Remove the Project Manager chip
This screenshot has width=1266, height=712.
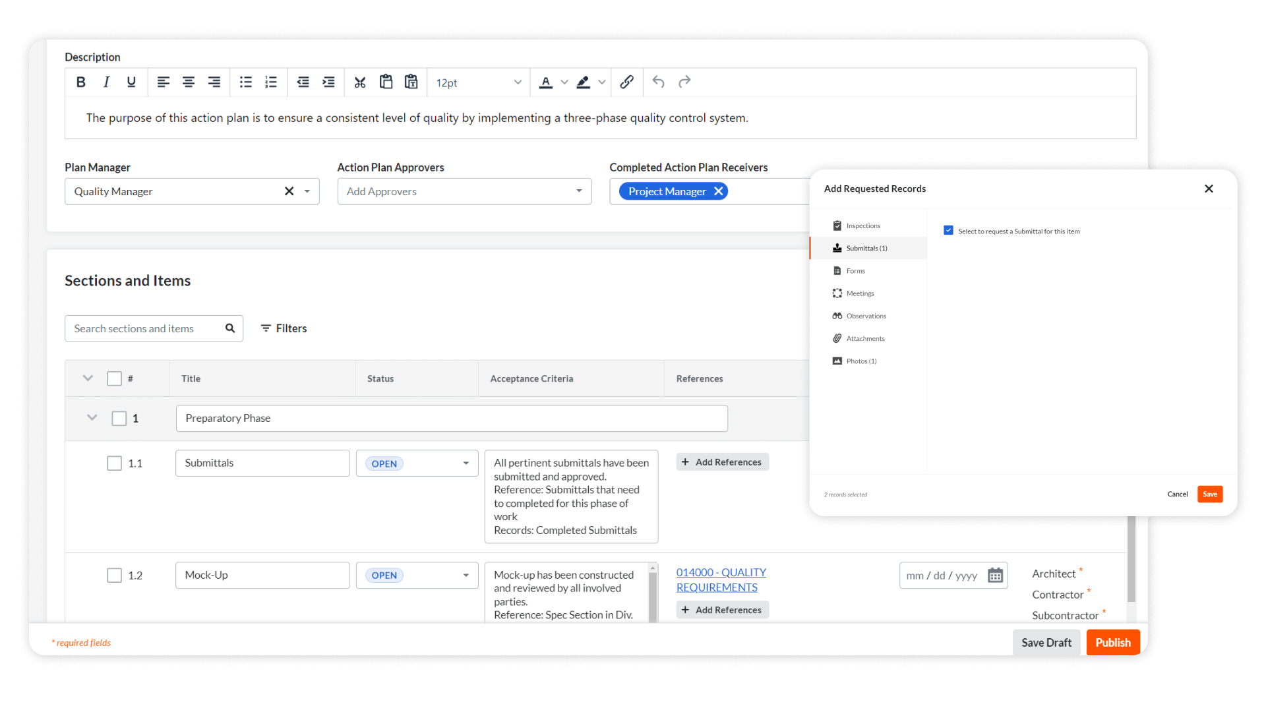[x=719, y=191]
